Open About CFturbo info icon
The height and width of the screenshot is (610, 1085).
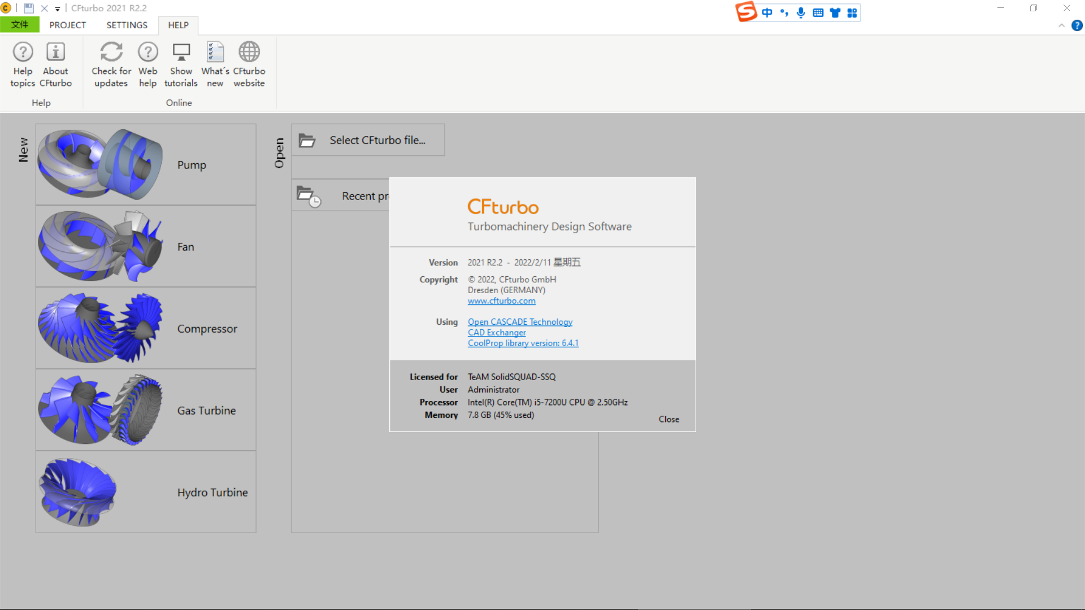(55, 53)
